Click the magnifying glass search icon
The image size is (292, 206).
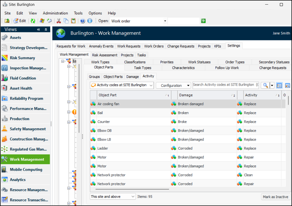point(265,85)
